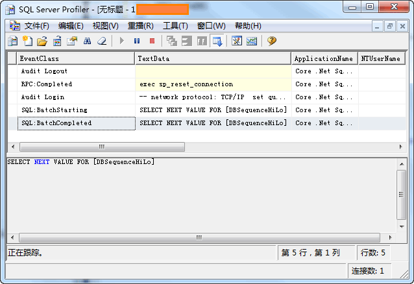Toggle the Auto Scroll Window icon

coord(217,41)
